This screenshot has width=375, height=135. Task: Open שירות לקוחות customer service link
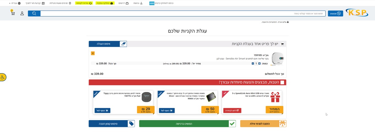click(84, 3)
